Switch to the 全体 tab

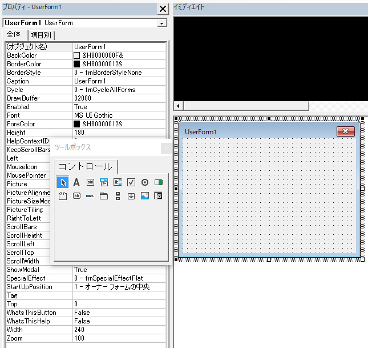pos(14,34)
